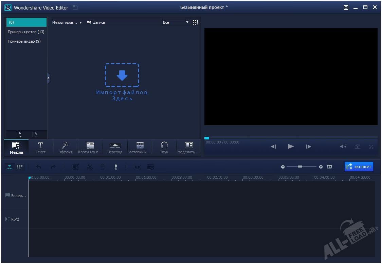382x264 pixels.
Task: Expand the Все media filter dropdown
Action: click(176, 22)
